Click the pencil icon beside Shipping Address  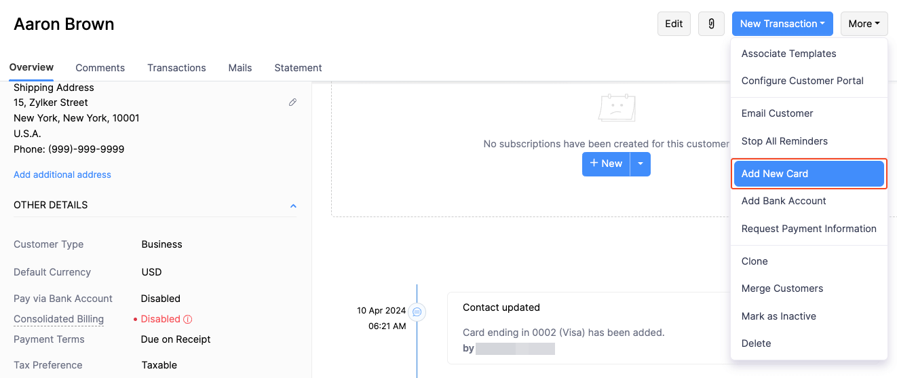pos(292,102)
